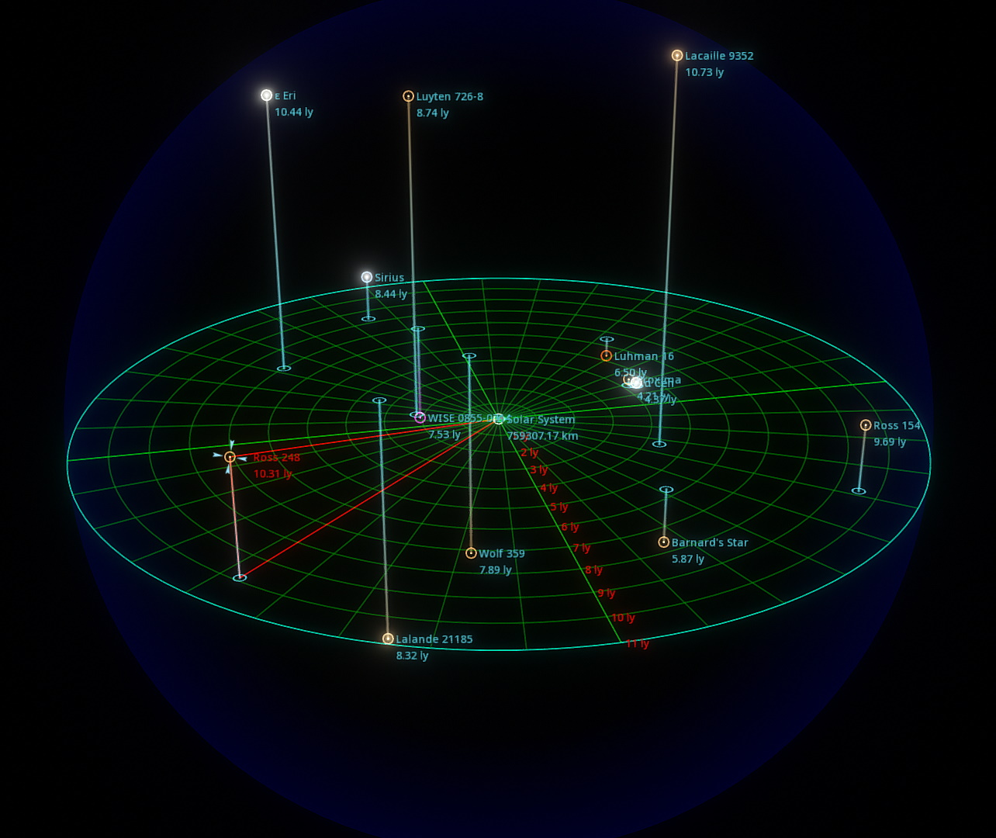
Task: Click the "Luyten 726-8" name label
Action: [x=450, y=96]
